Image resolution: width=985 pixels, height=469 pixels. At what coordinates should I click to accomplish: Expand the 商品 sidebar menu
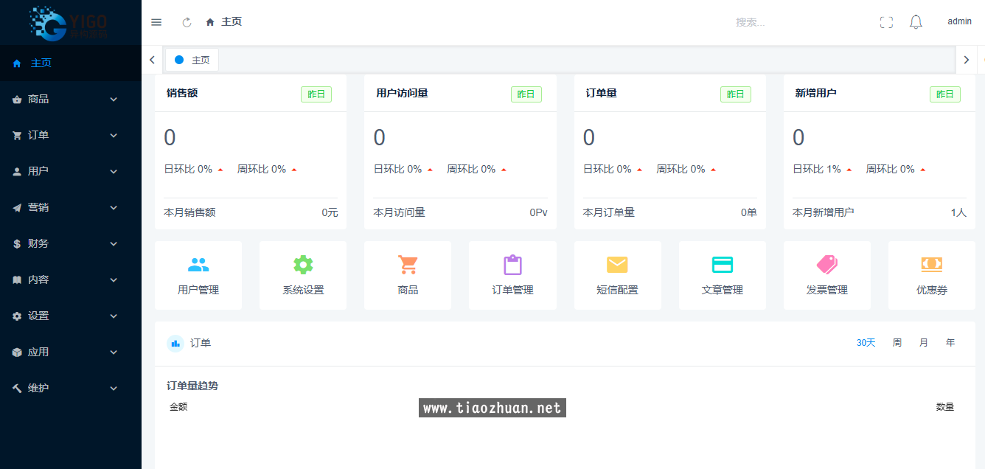(70, 99)
